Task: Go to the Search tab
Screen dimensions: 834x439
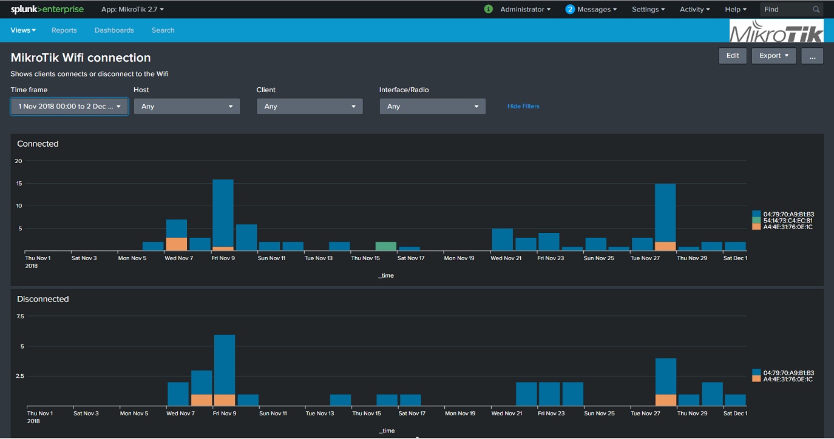Action: 163,30
